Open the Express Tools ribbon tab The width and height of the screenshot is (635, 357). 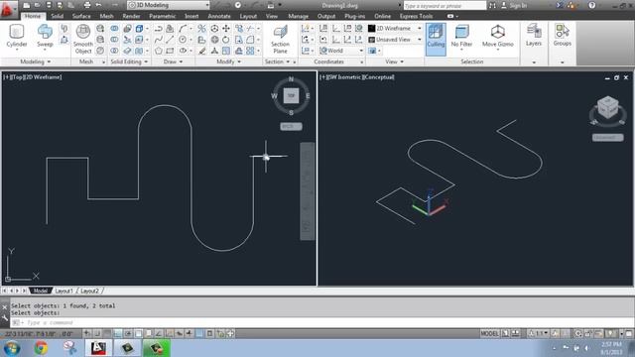coord(417,16)
